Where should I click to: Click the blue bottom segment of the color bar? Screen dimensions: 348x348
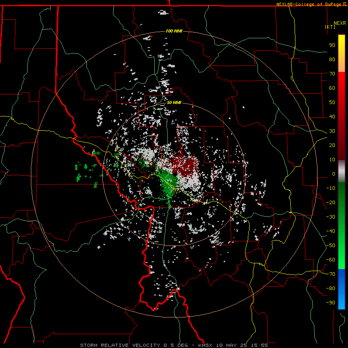click(341, 289)
